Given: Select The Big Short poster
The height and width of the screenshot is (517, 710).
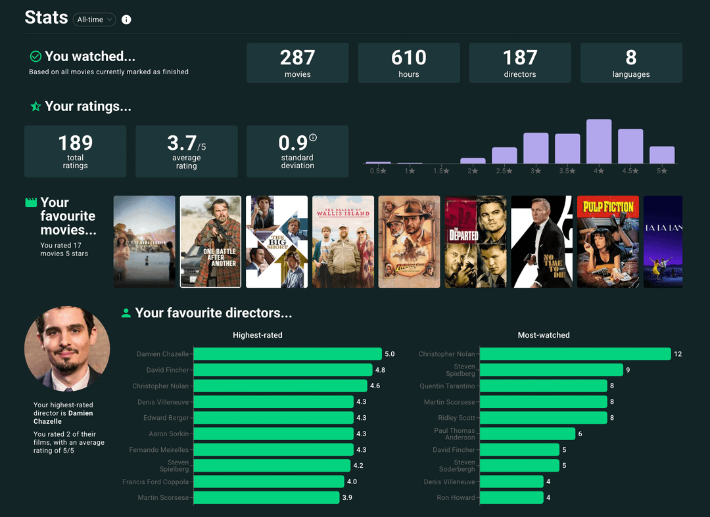Looking at the screenshot, I should 277,242.
